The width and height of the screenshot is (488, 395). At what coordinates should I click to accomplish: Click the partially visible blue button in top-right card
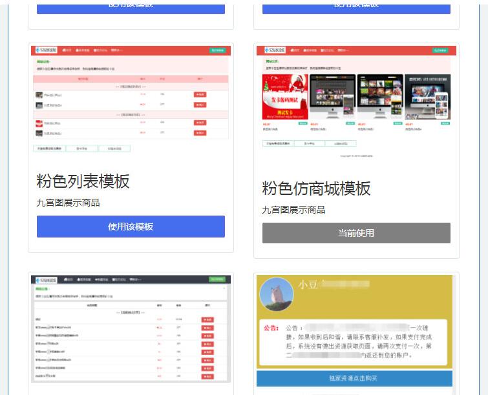click(356, 6)
